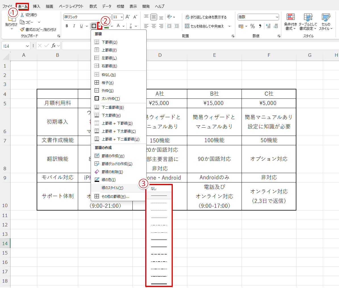Open the underline style dropdown arrow
This screenshot has height=288, width=339.
[87, 26]
